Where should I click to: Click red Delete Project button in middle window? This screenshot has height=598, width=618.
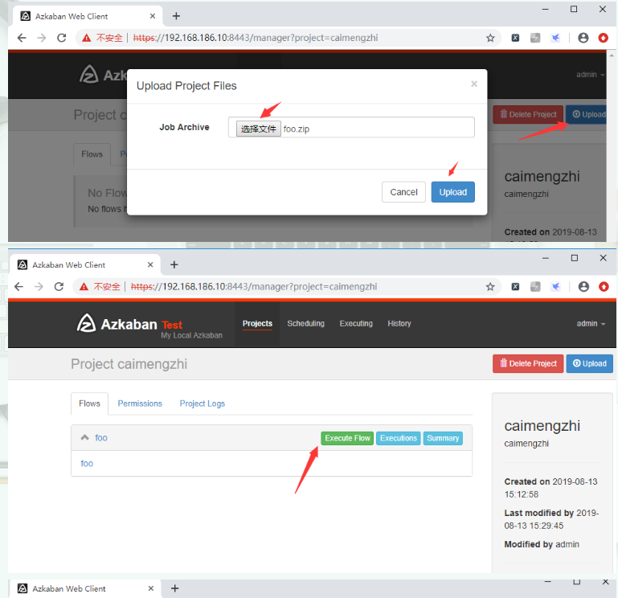[528, 363]
